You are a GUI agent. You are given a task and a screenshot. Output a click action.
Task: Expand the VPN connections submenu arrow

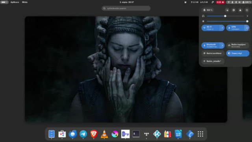(247, 28)
